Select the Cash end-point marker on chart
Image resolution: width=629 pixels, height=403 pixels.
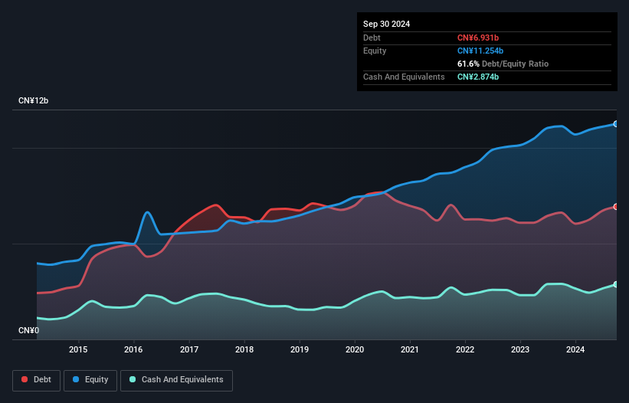tap(616, 284)
